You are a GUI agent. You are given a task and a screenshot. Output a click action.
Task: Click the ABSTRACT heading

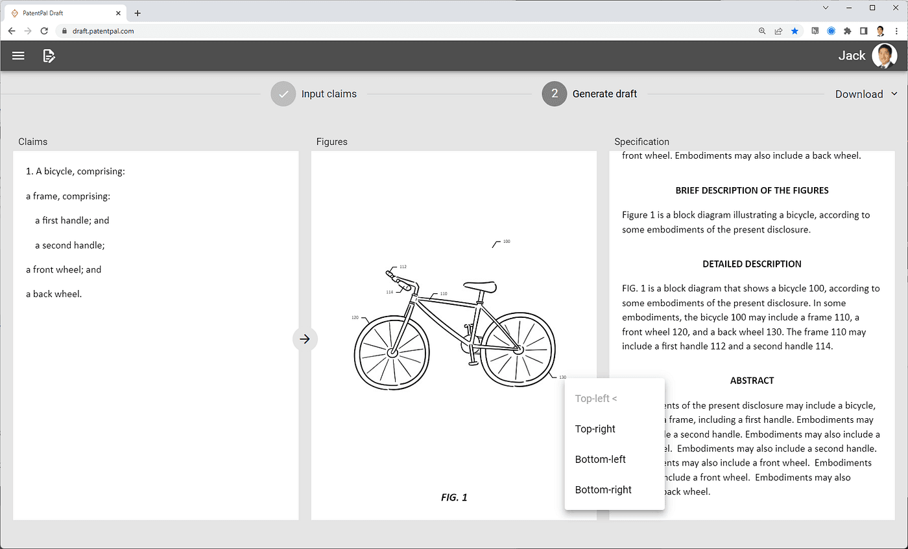pos(752,381)
